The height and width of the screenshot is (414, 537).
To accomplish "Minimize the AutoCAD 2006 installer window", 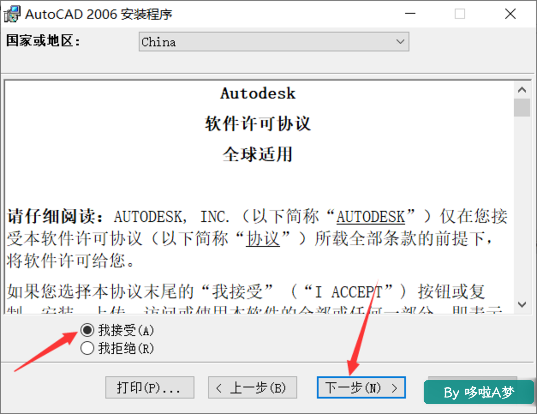I will 410,14.
